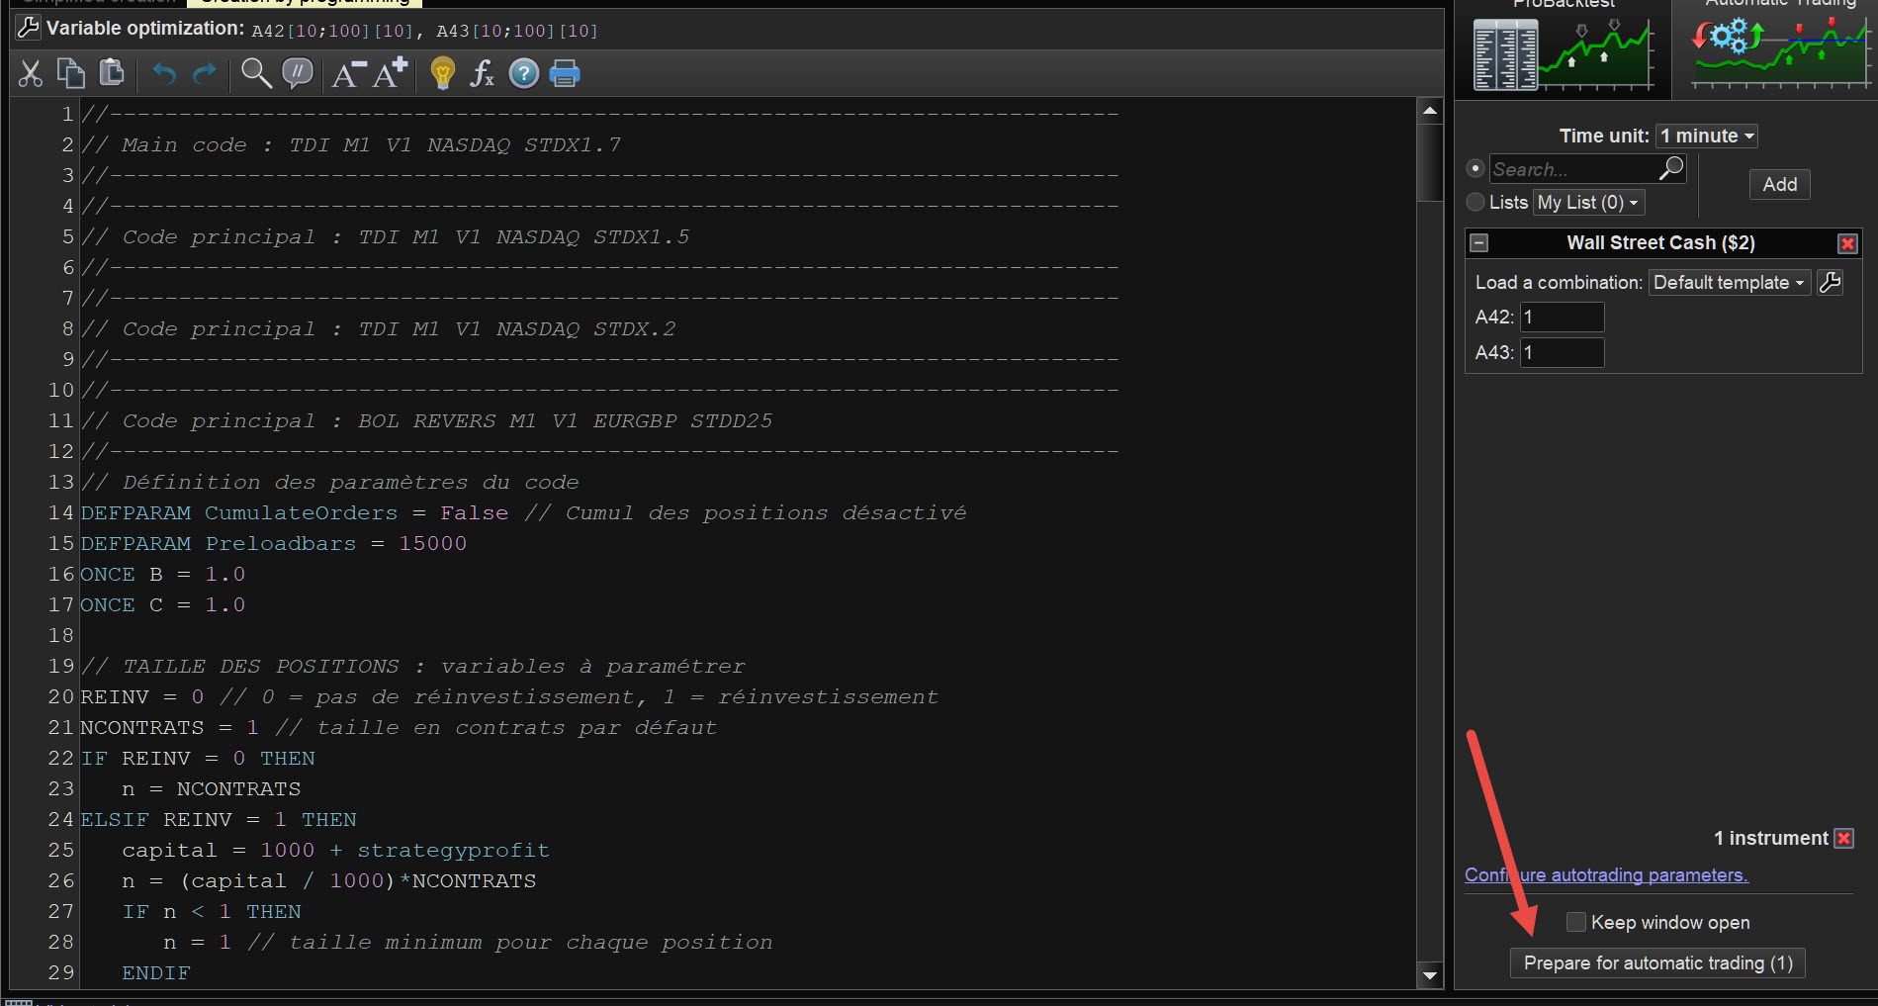1878x1006 pixels.
Task: Expand the My List (0) dropdown
Action: pyautogui.click(x=1588, y=202)
